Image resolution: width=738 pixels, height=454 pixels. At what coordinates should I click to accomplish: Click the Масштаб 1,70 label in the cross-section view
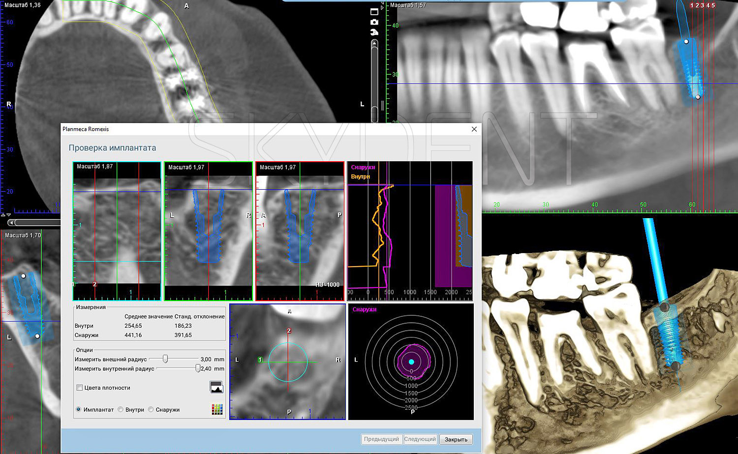pyautogui.click(x=23, y=235)
